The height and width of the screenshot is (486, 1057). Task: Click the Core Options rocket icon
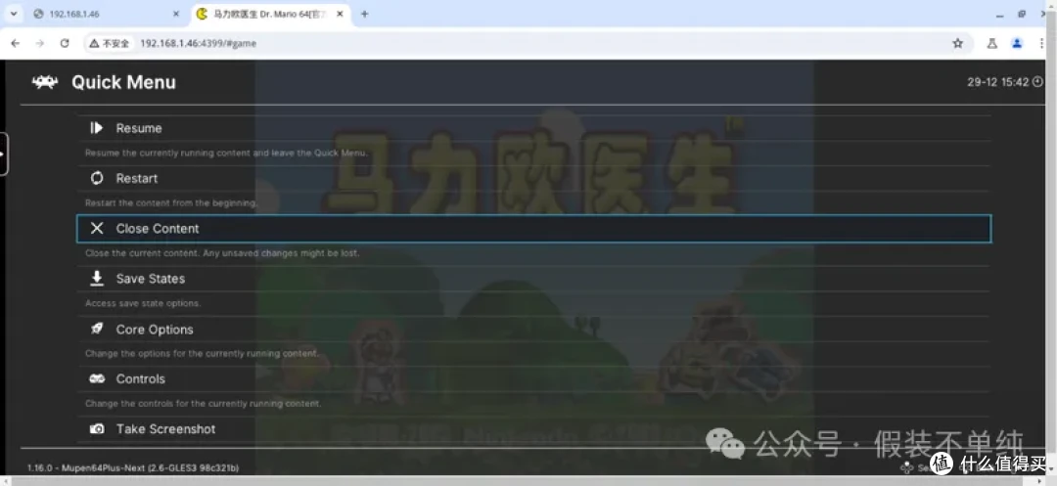96,329
